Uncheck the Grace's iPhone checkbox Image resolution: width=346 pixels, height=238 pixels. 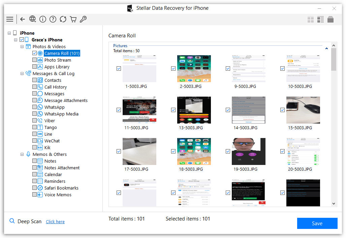[22, 40]
